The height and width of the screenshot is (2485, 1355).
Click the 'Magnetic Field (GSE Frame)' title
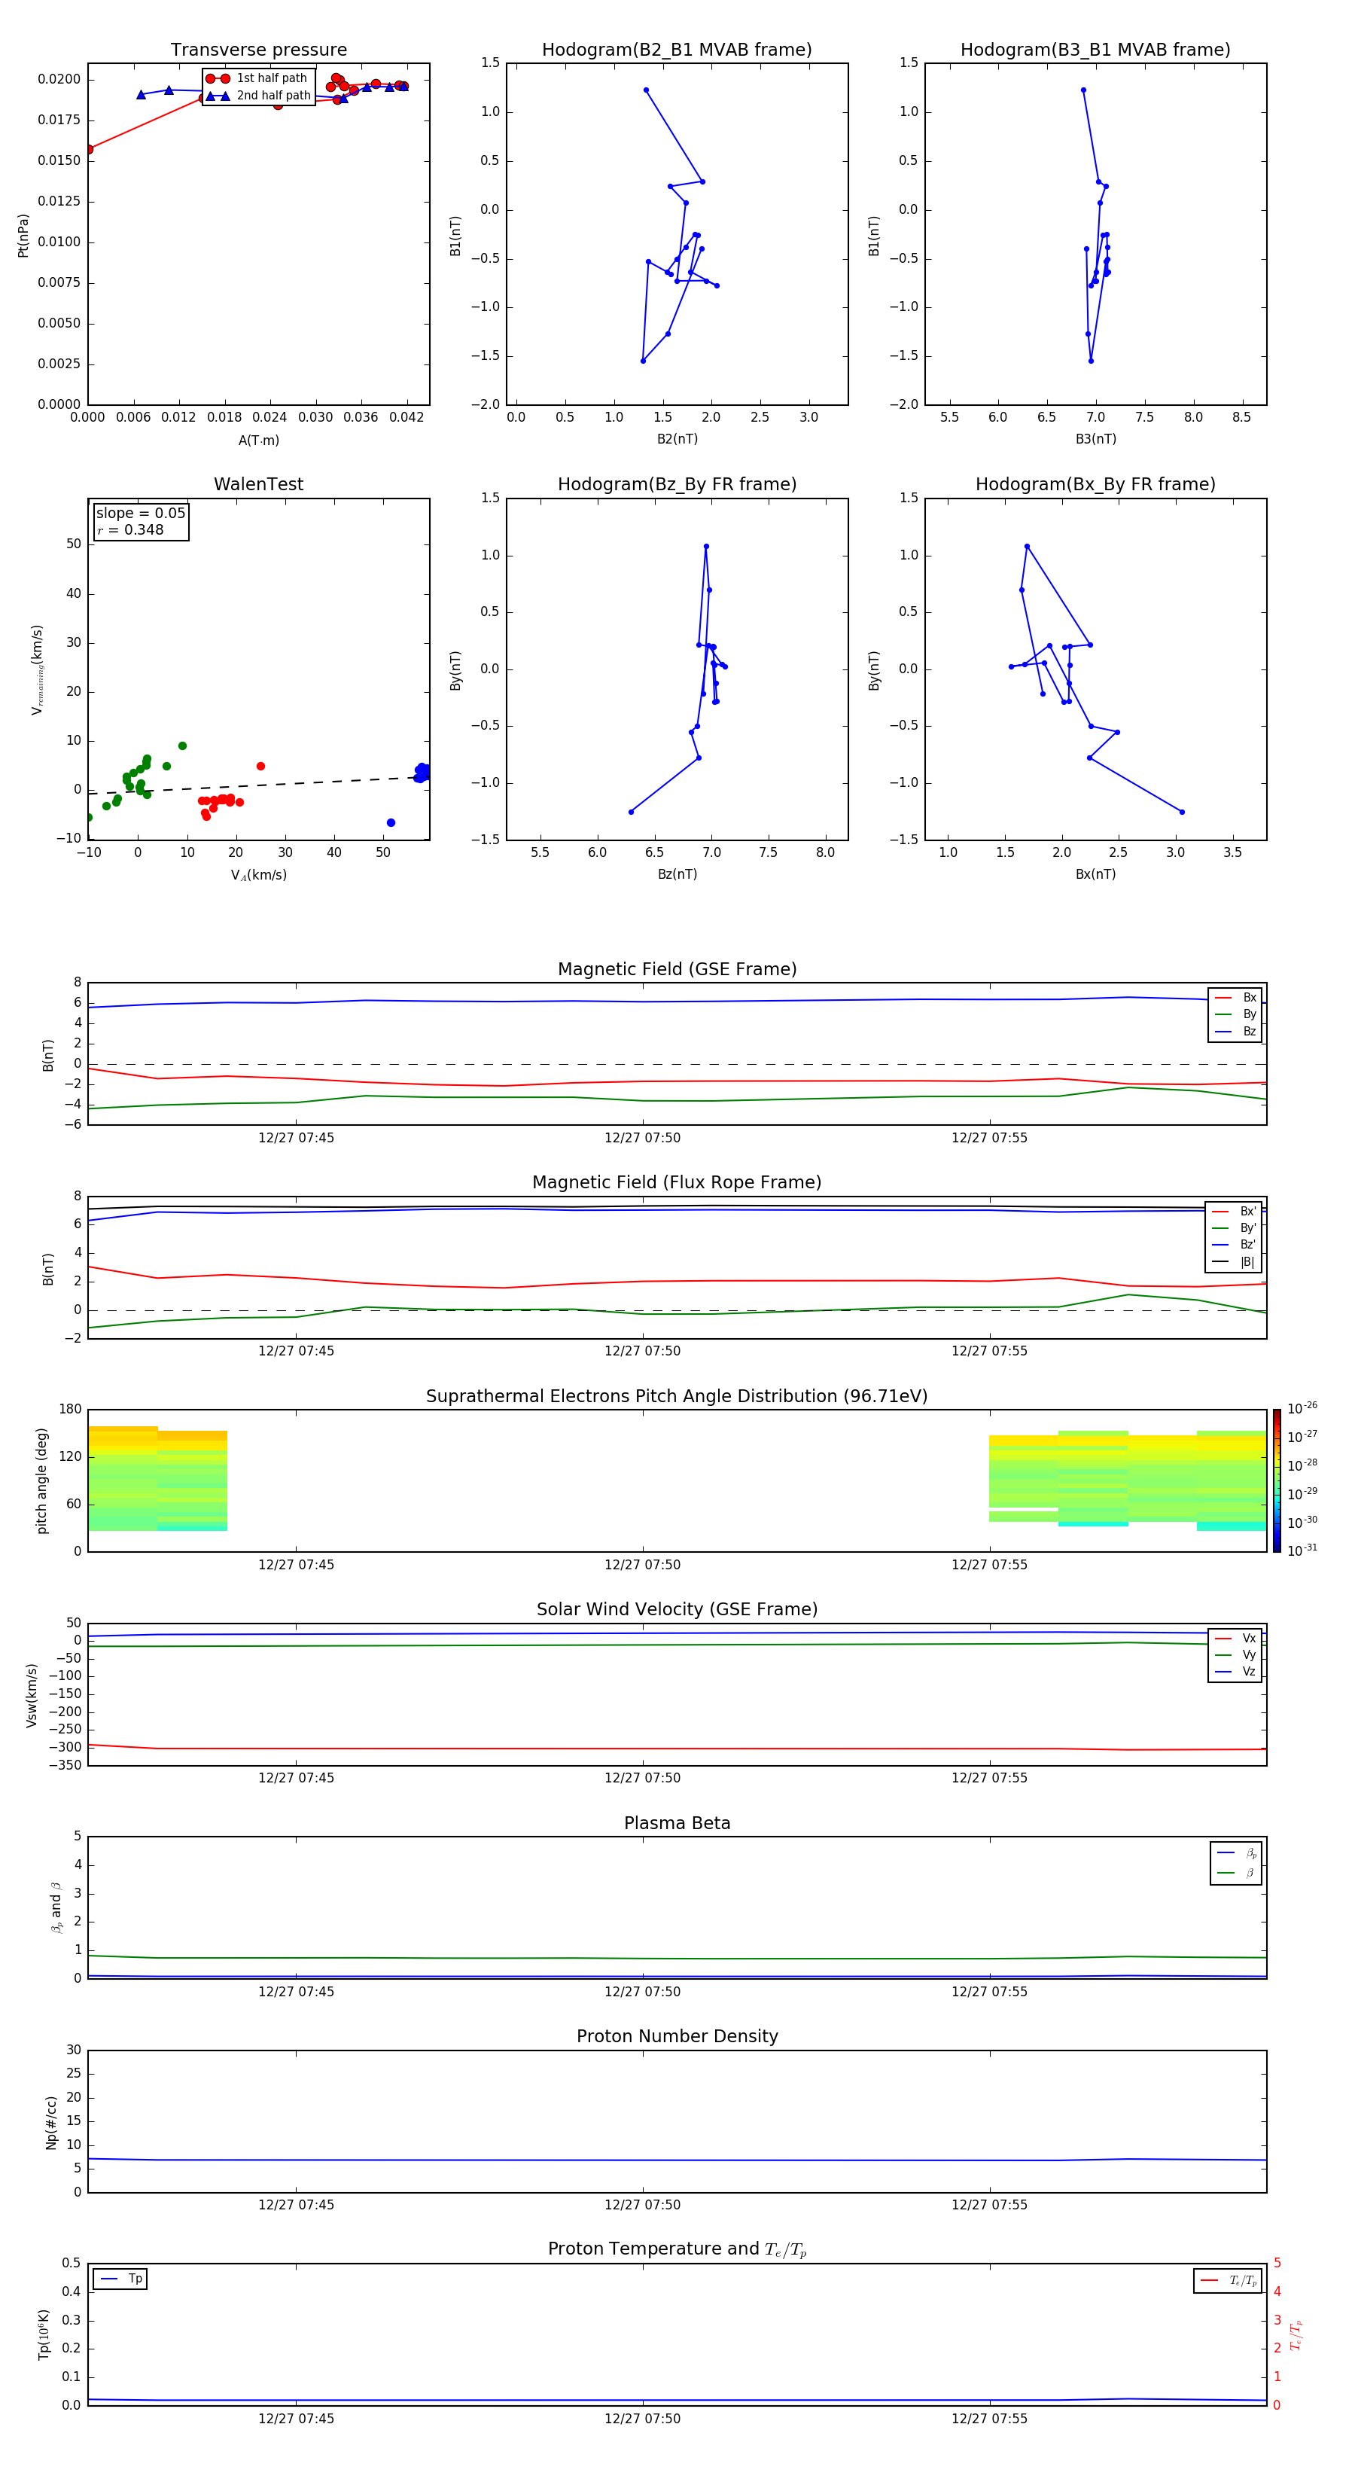677,969
